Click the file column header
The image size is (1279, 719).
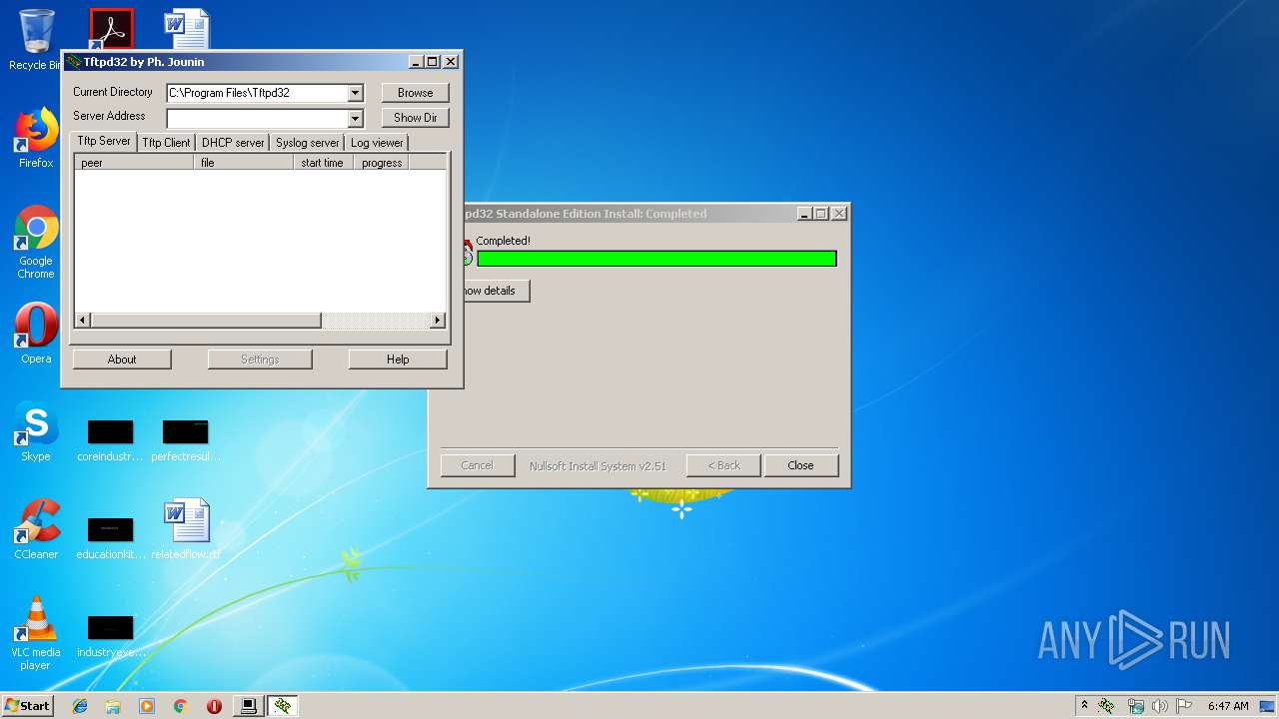[x=244, y=163]
